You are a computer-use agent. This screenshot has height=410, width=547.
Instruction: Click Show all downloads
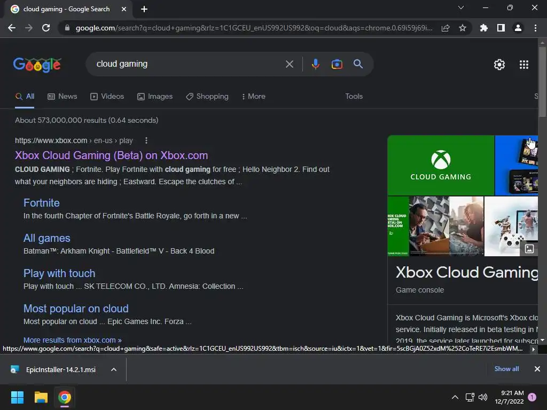[x=506, y=369]
